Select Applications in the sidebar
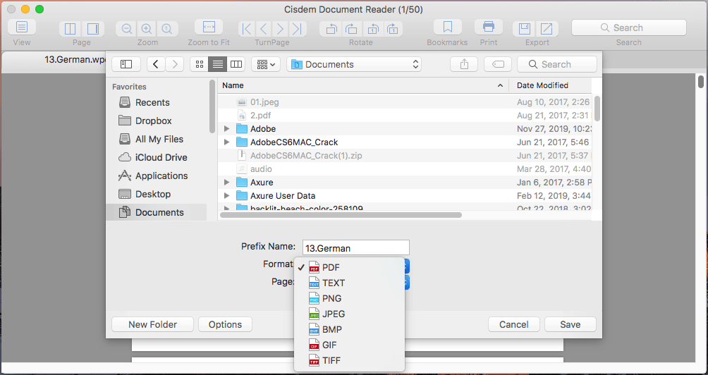708x375 pixels. (156, 176)
